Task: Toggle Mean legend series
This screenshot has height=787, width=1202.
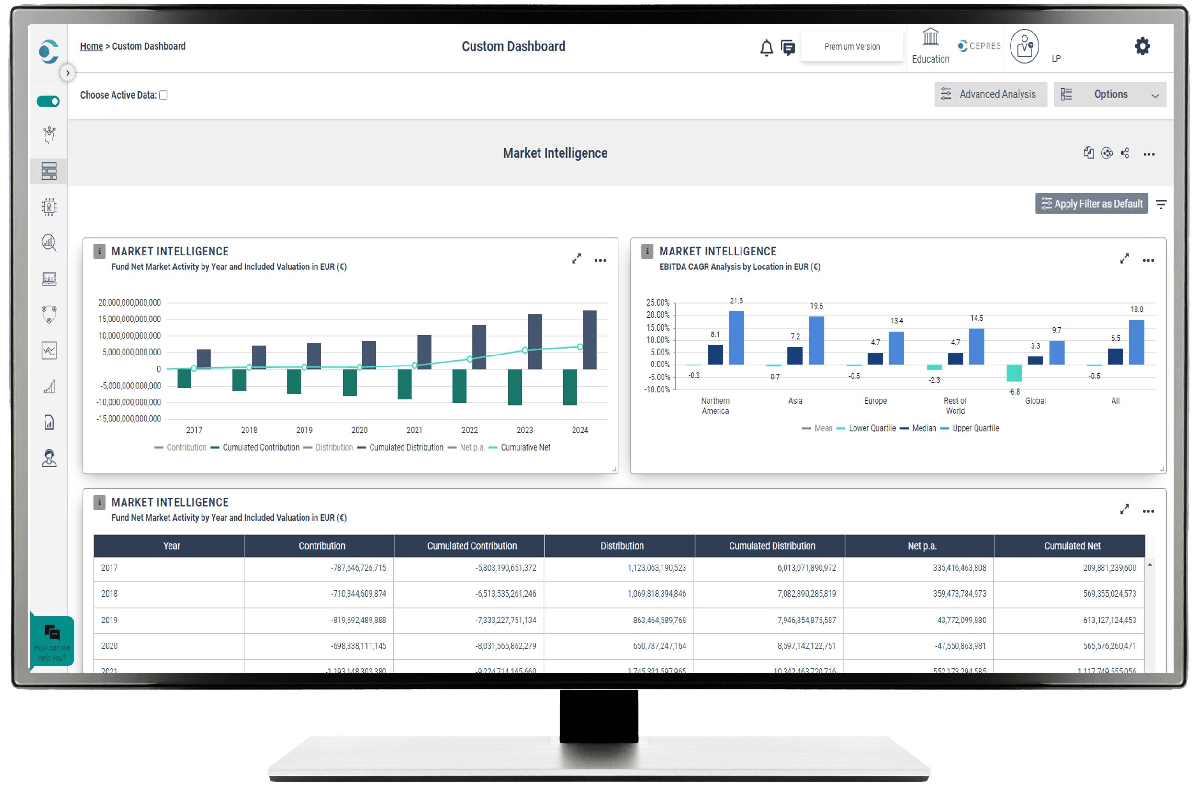Action: (817, 428)
